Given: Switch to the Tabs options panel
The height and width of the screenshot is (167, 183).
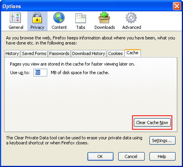Looking at the screenshot, I should pos(81,21).
